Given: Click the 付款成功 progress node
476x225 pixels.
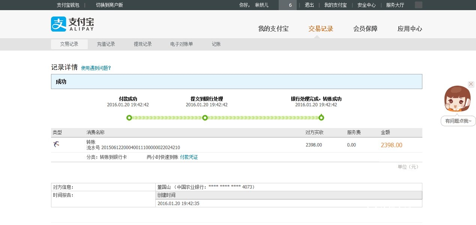Looking at the screenshot, I should pos(129,118).
